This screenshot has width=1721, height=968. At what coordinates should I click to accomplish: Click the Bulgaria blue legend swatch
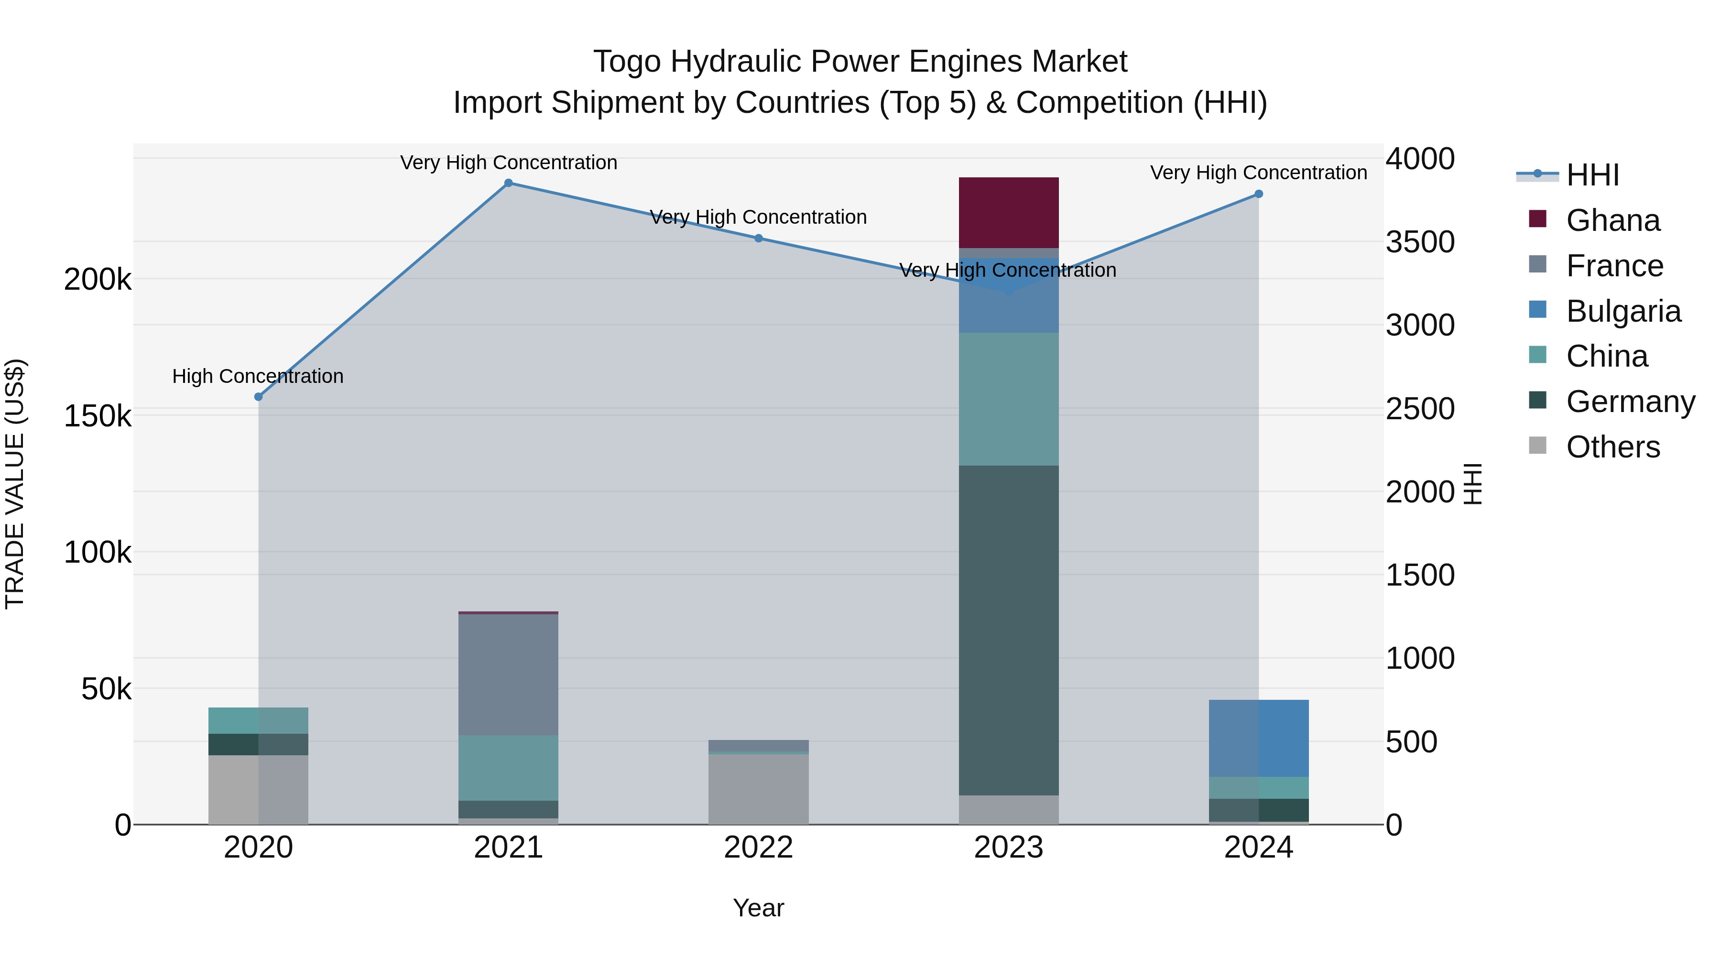tap(1537, 309)
